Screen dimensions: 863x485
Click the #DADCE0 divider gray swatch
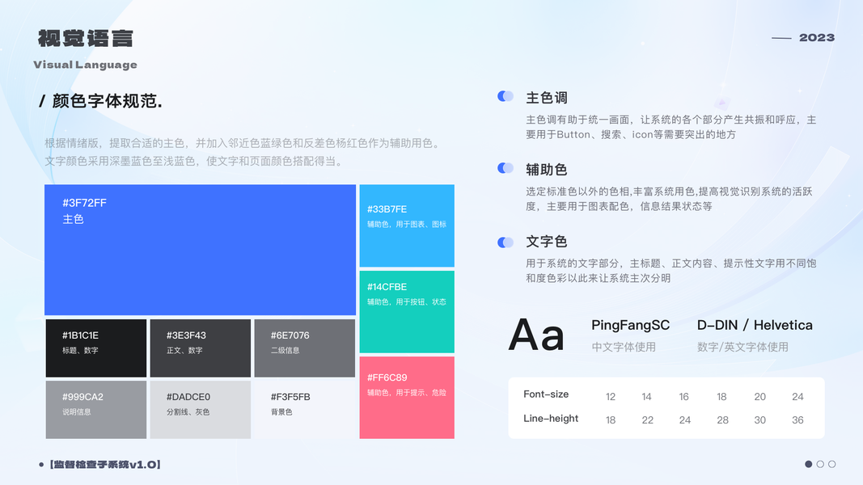tap(201, 410)
